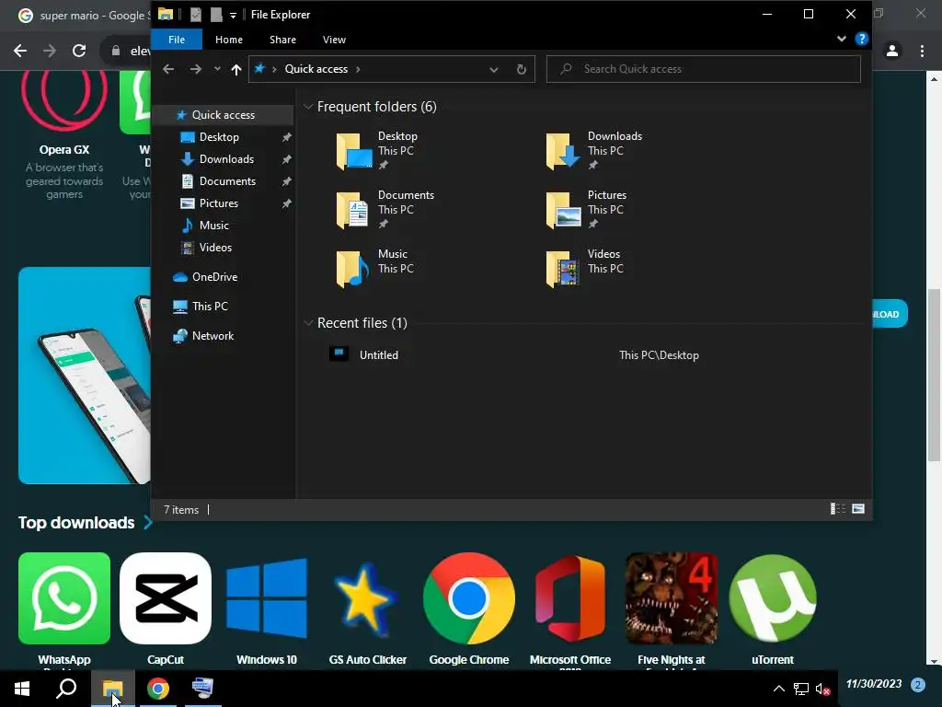This screenshot has width=942, height=707.
Task: Open the Desktop folder in Frequent folders
Action: click(x=376, y=150)
